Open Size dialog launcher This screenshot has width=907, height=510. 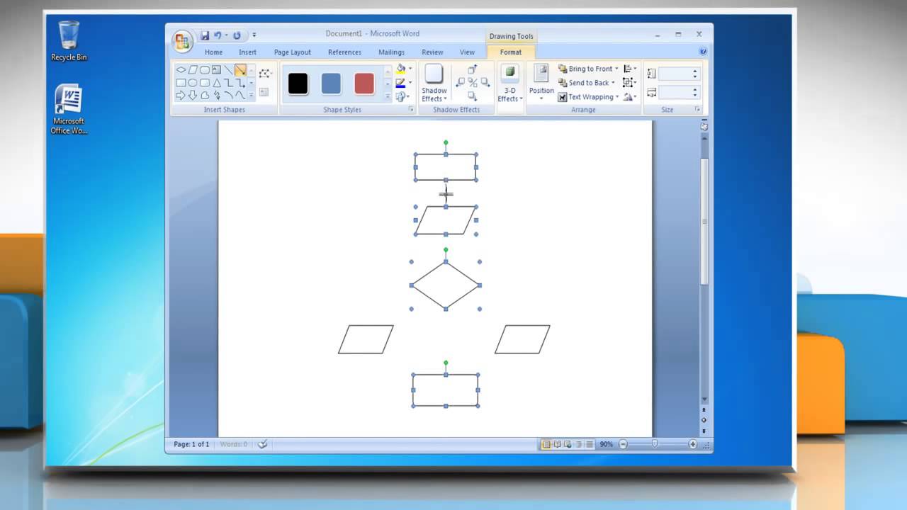point(697,109)
